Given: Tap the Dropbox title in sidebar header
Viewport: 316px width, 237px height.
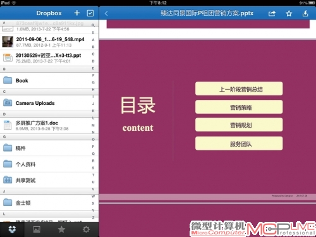Looking at the screenshot, I should tap(49, 13).
